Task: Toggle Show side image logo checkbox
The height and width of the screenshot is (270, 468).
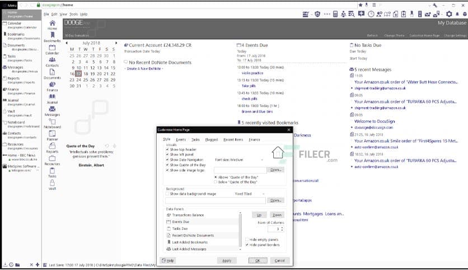Action: click(x=167, y=170)
